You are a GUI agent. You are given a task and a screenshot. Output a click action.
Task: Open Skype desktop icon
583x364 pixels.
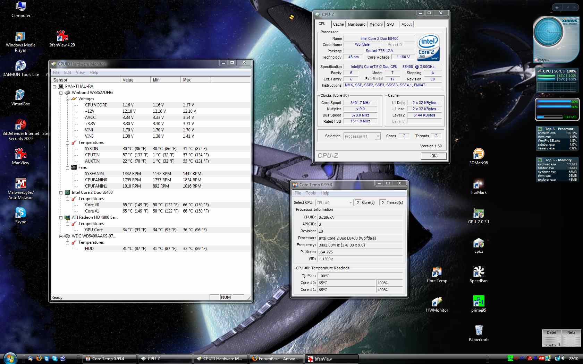(20, 216)
